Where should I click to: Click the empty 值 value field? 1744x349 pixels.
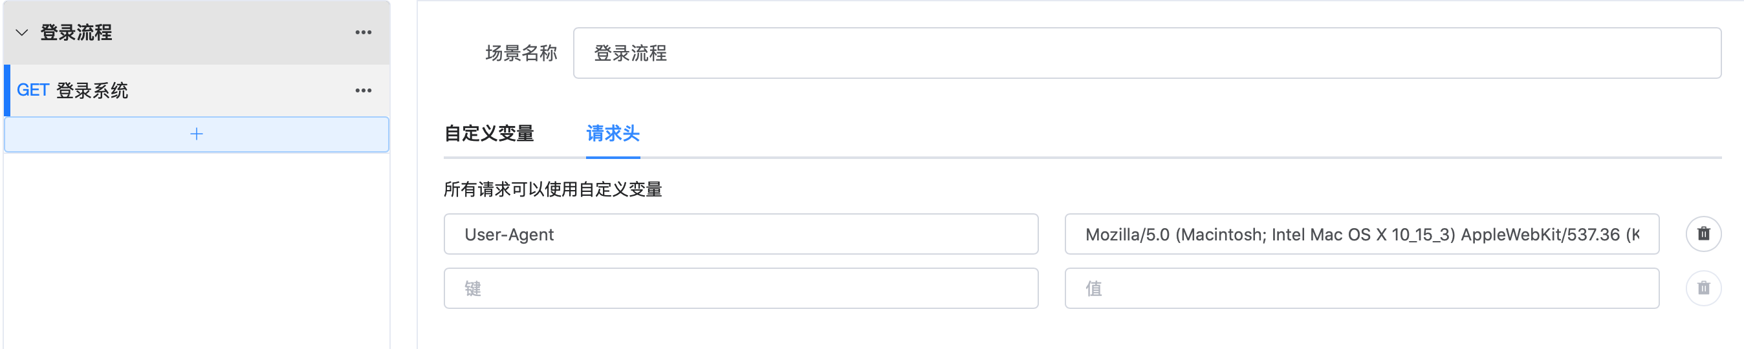point(1362,288)
